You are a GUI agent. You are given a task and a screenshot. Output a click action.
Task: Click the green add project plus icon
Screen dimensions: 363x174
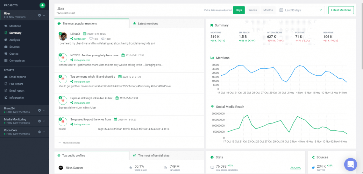tap(42, 5)
